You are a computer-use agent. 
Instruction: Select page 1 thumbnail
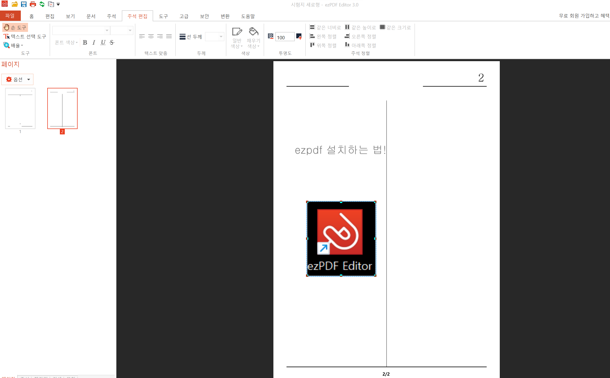pyautogui.click(x=20, y=108)
